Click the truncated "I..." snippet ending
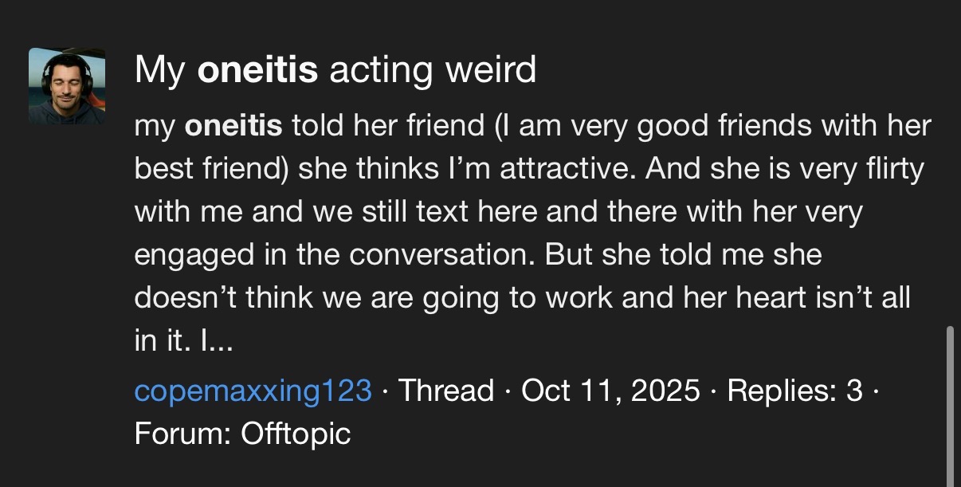The height and width of the screenshot is (487, 961). click(x=214, y=341)
